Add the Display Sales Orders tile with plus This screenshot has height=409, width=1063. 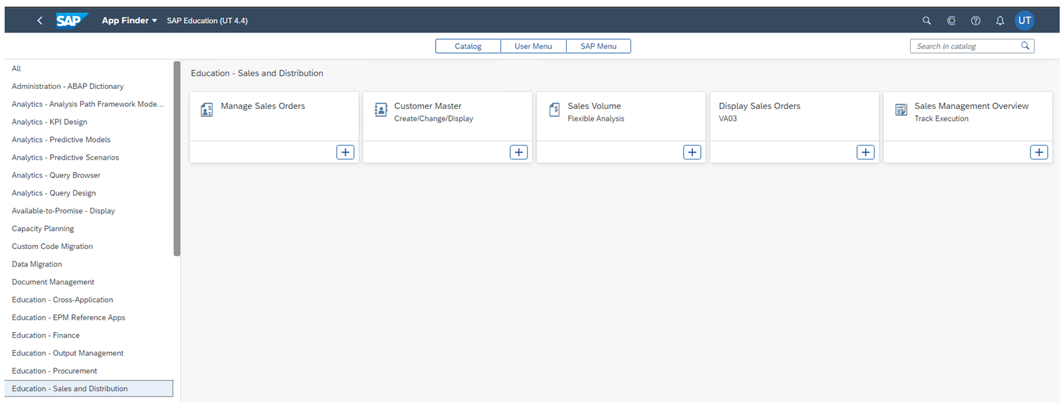point(866,152)
